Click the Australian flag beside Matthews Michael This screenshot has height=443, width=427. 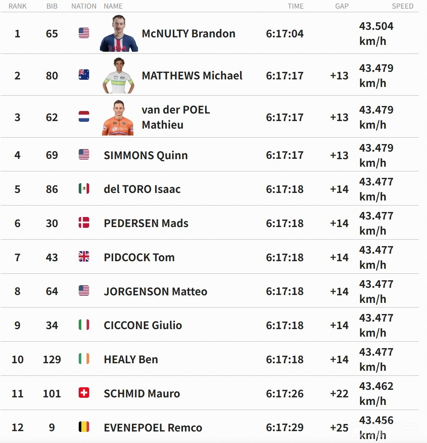[x=84, y=75]
